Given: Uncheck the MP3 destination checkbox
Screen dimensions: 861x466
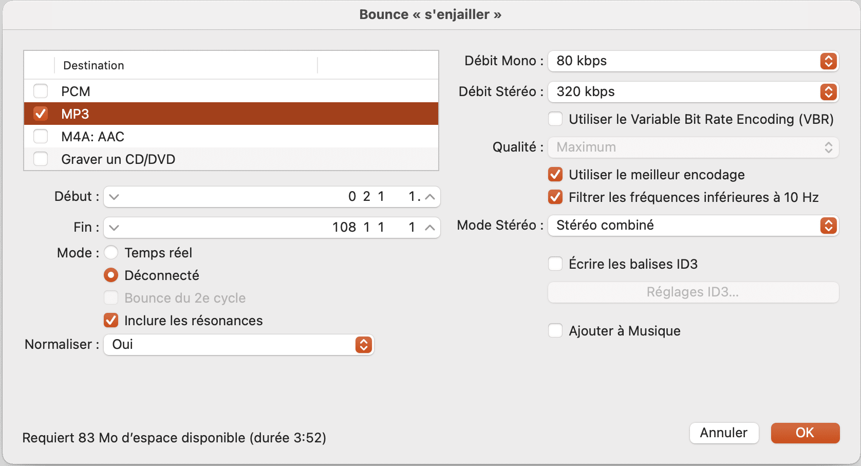Looking at the screenshot, I should 41,114.
